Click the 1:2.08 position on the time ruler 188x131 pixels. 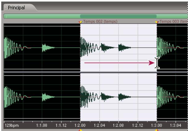[x=118, y=125]
